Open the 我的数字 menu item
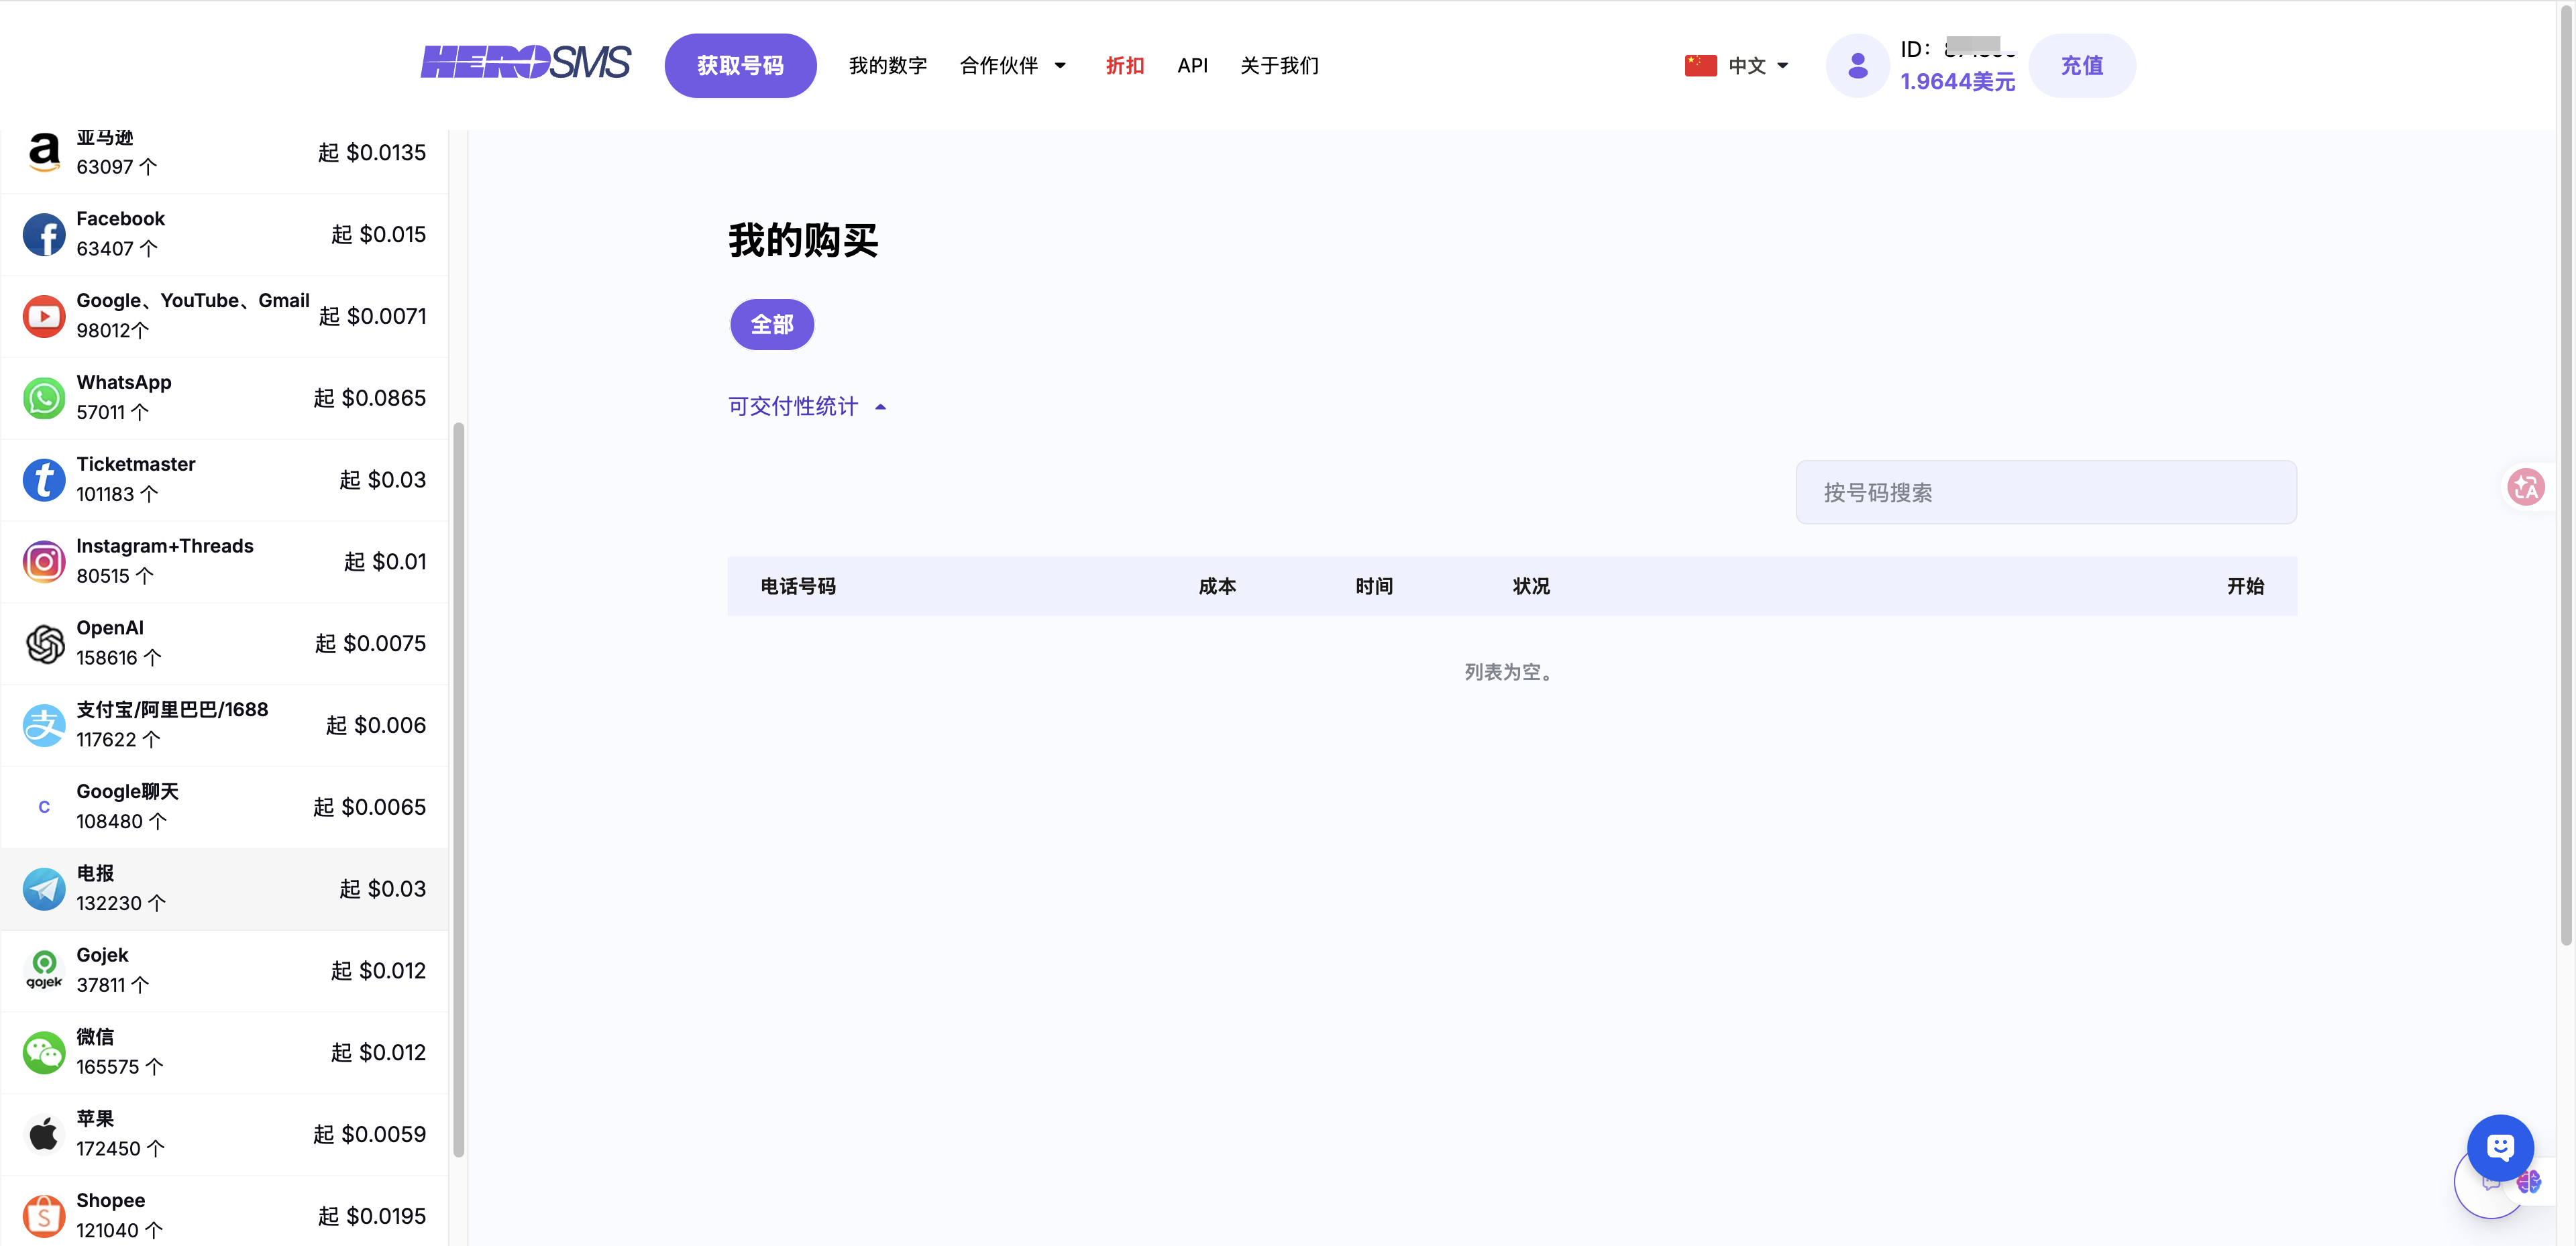The height and width of the screenshot is (1246, 2576). (888, 65)
